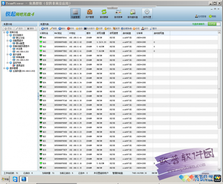
Task: Sort by the IP地址 column header
Action: coord(77,33)
